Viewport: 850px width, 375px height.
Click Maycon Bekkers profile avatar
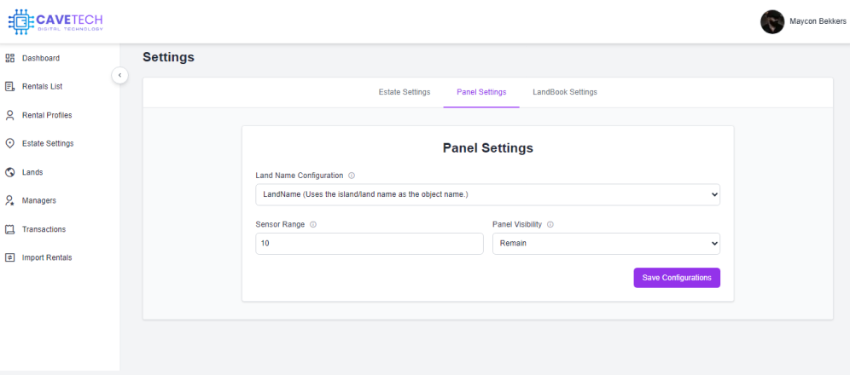[x=772, y=21]
